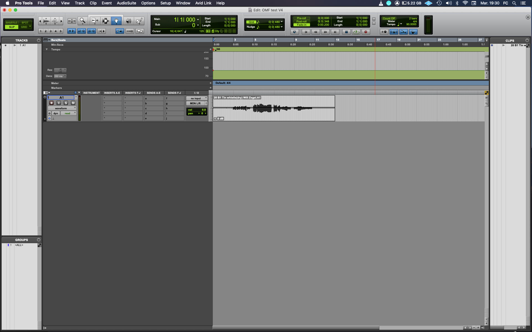This screenshot has height=332, width=532.
Task: Enable Shuffle edit mode
Action: (x=11, y=22)
